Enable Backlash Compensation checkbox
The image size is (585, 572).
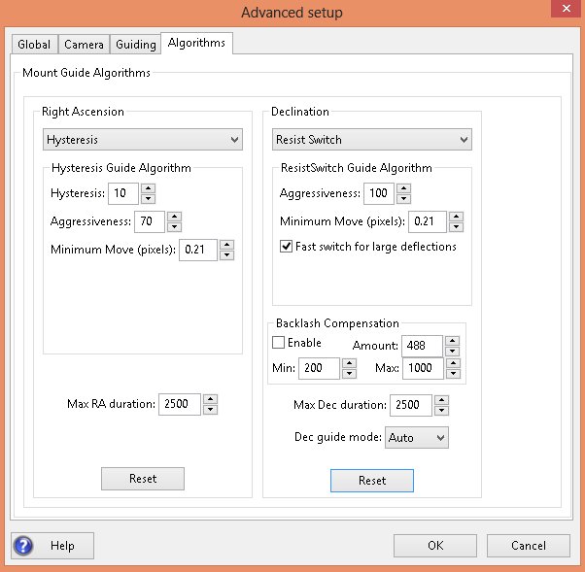click(278, 342)
